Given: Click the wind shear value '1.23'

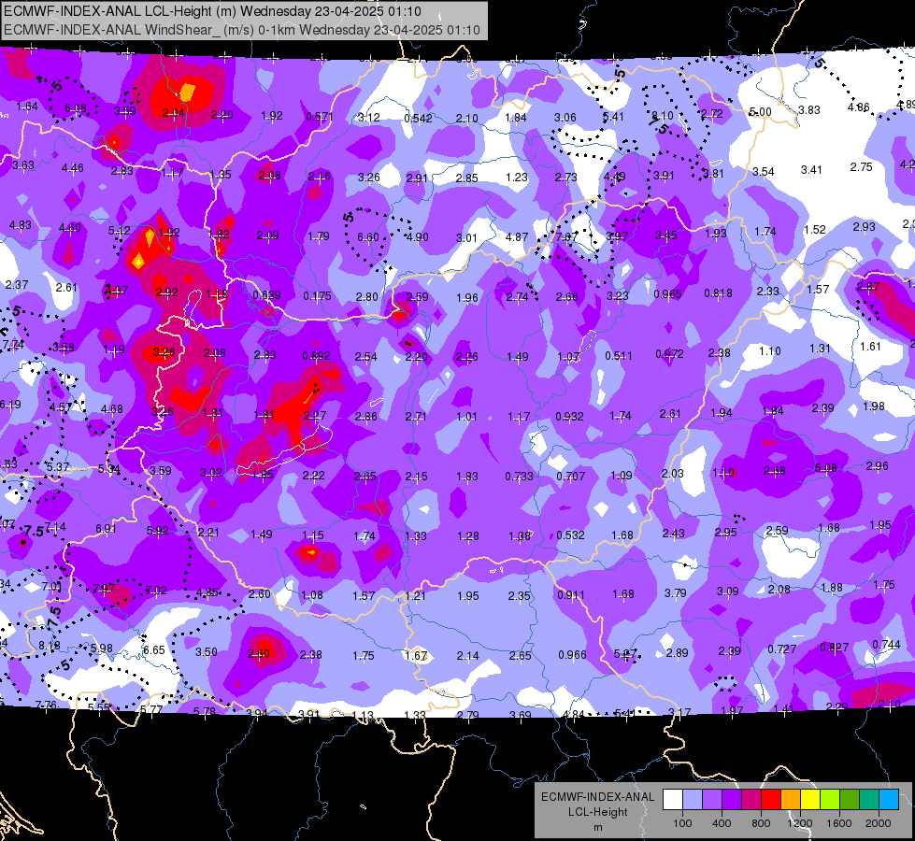Looking at the screenshot, I should click(517, 178).
